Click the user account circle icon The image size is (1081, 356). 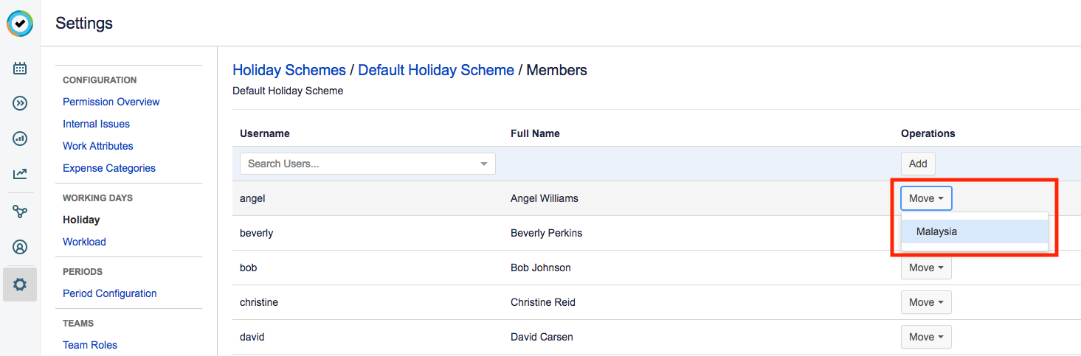coord(20,247)
